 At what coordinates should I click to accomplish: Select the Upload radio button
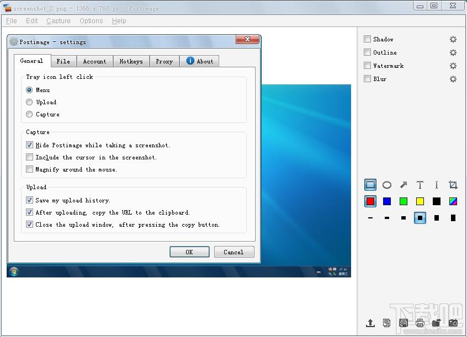coord(29,102)
